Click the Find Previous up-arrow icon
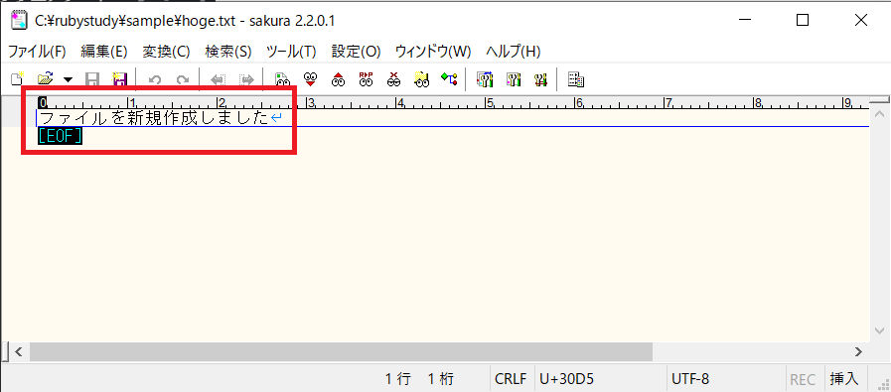 338,79
